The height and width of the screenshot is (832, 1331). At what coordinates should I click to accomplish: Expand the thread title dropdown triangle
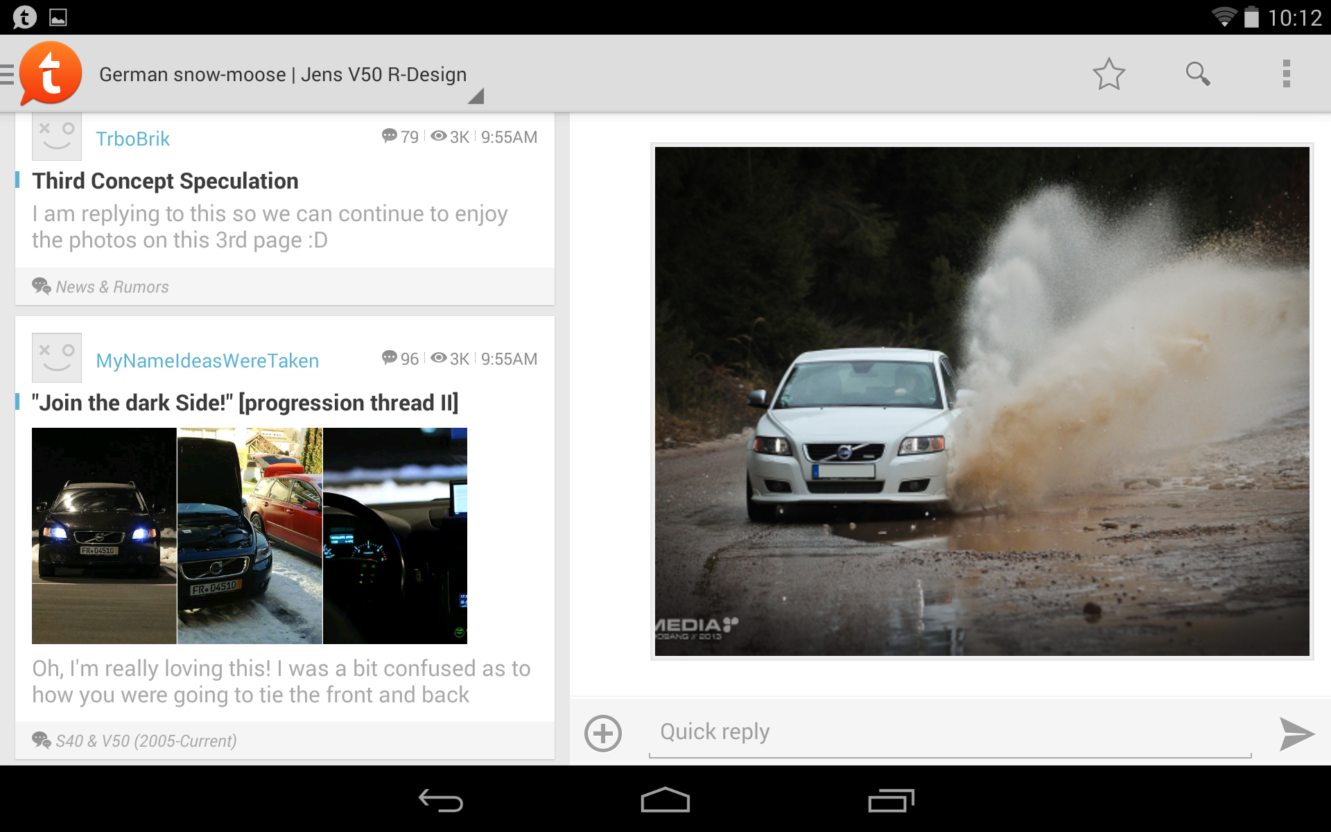tap(476, 96)
